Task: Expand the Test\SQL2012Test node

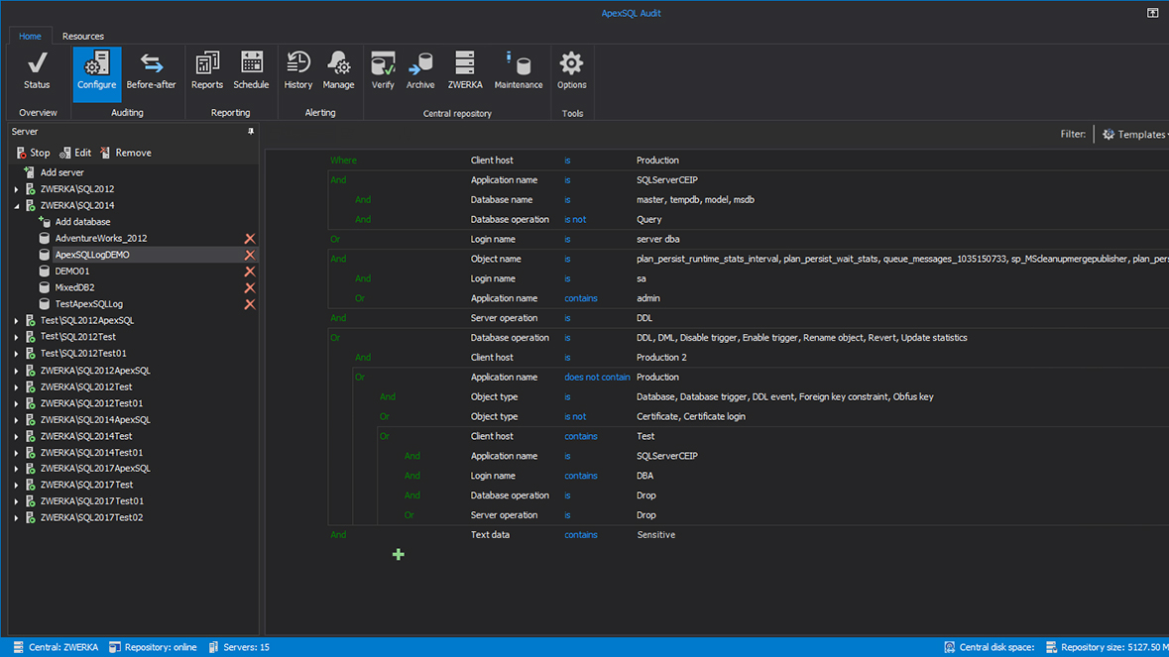Action: pos(17,337)
